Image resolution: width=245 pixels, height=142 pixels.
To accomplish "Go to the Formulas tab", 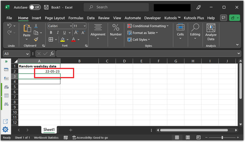I will click(76, 18).
